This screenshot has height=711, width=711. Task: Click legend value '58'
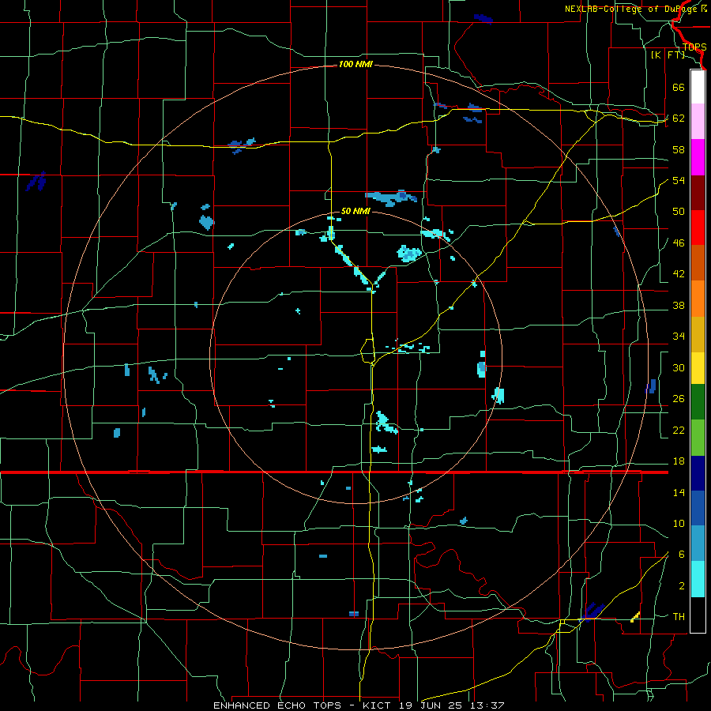coord(679,149)
